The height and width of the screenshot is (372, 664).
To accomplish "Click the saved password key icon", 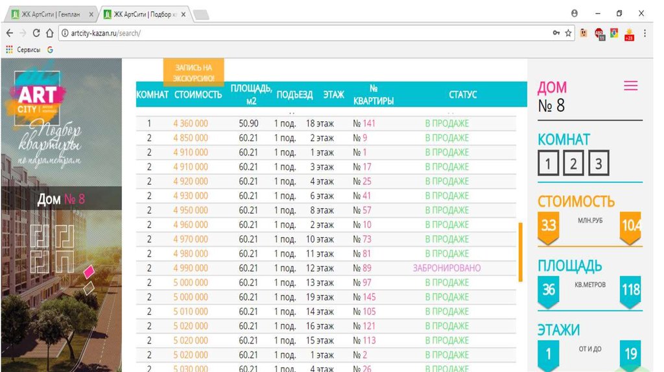I will tap(556, 33).
